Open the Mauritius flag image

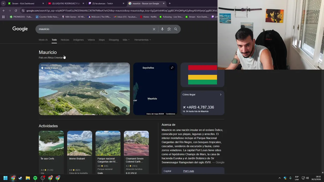click(202, 75)
